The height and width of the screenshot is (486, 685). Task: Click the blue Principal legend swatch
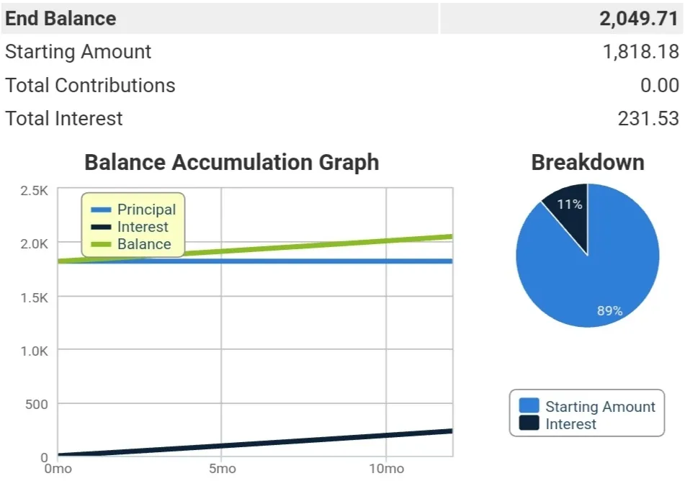tap(101, 210)
